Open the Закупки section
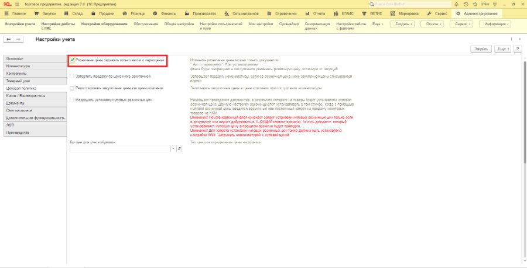The width and height of the screenshot is (527, 268). 45,13
